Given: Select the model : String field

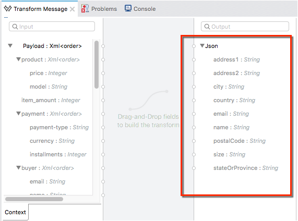Looking at the screenshot, I should pyautogui.click(x=49, y=87).
